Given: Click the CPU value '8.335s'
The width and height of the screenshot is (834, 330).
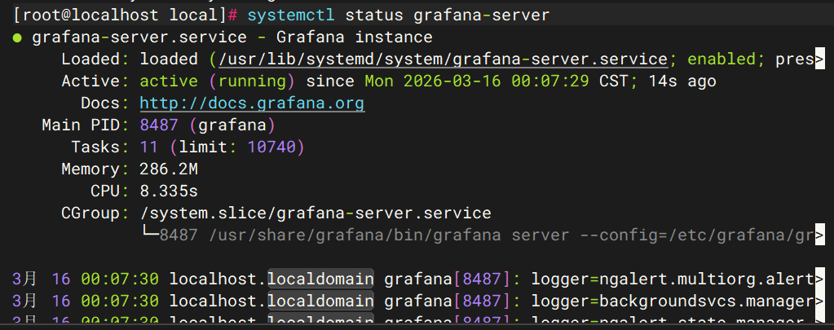Looking at the screenshot, I should coord(169,191).
